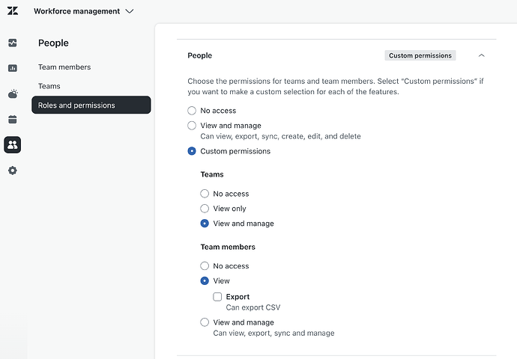Open the forecast weather sidebar icon

[13, 93]
